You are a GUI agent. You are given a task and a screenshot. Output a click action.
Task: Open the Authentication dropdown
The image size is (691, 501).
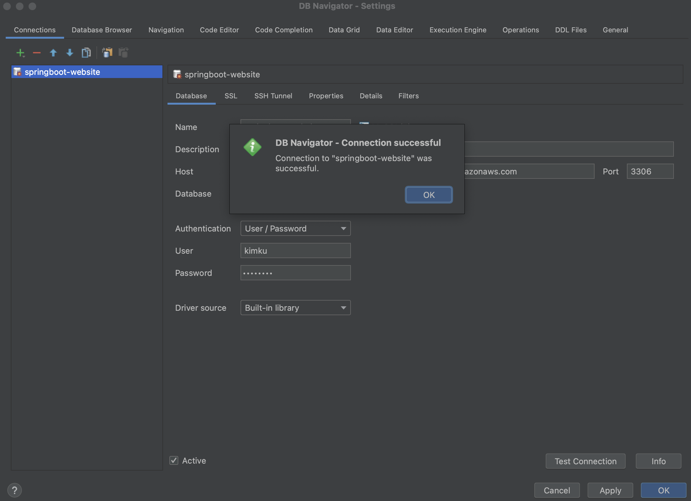click(x=295, y=228)
